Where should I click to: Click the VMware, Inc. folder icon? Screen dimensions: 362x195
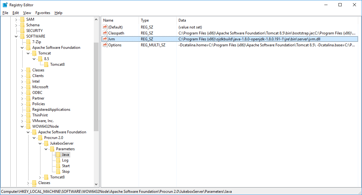[28, 121]
